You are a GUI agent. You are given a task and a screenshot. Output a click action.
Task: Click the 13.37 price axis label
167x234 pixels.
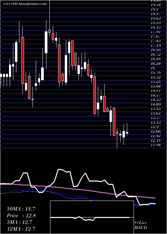[x=156, y=118]
